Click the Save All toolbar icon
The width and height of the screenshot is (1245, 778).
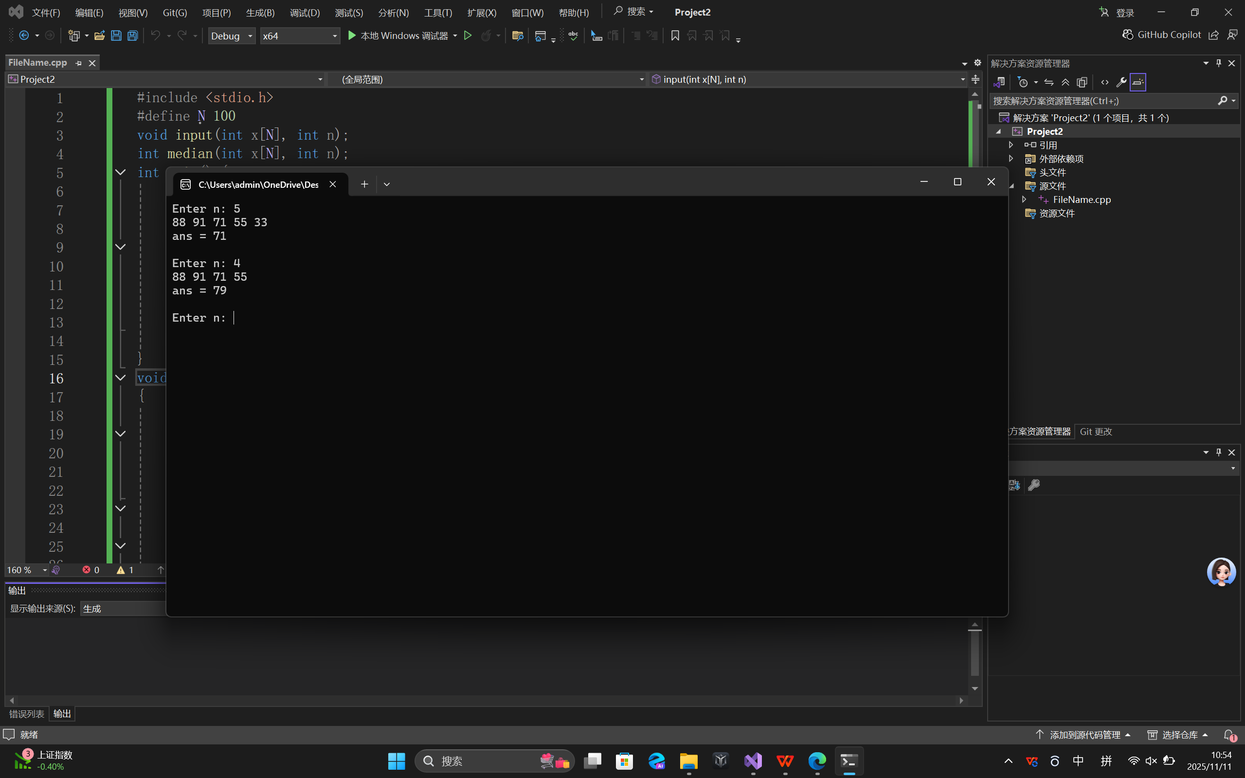[x=133, y=36]
